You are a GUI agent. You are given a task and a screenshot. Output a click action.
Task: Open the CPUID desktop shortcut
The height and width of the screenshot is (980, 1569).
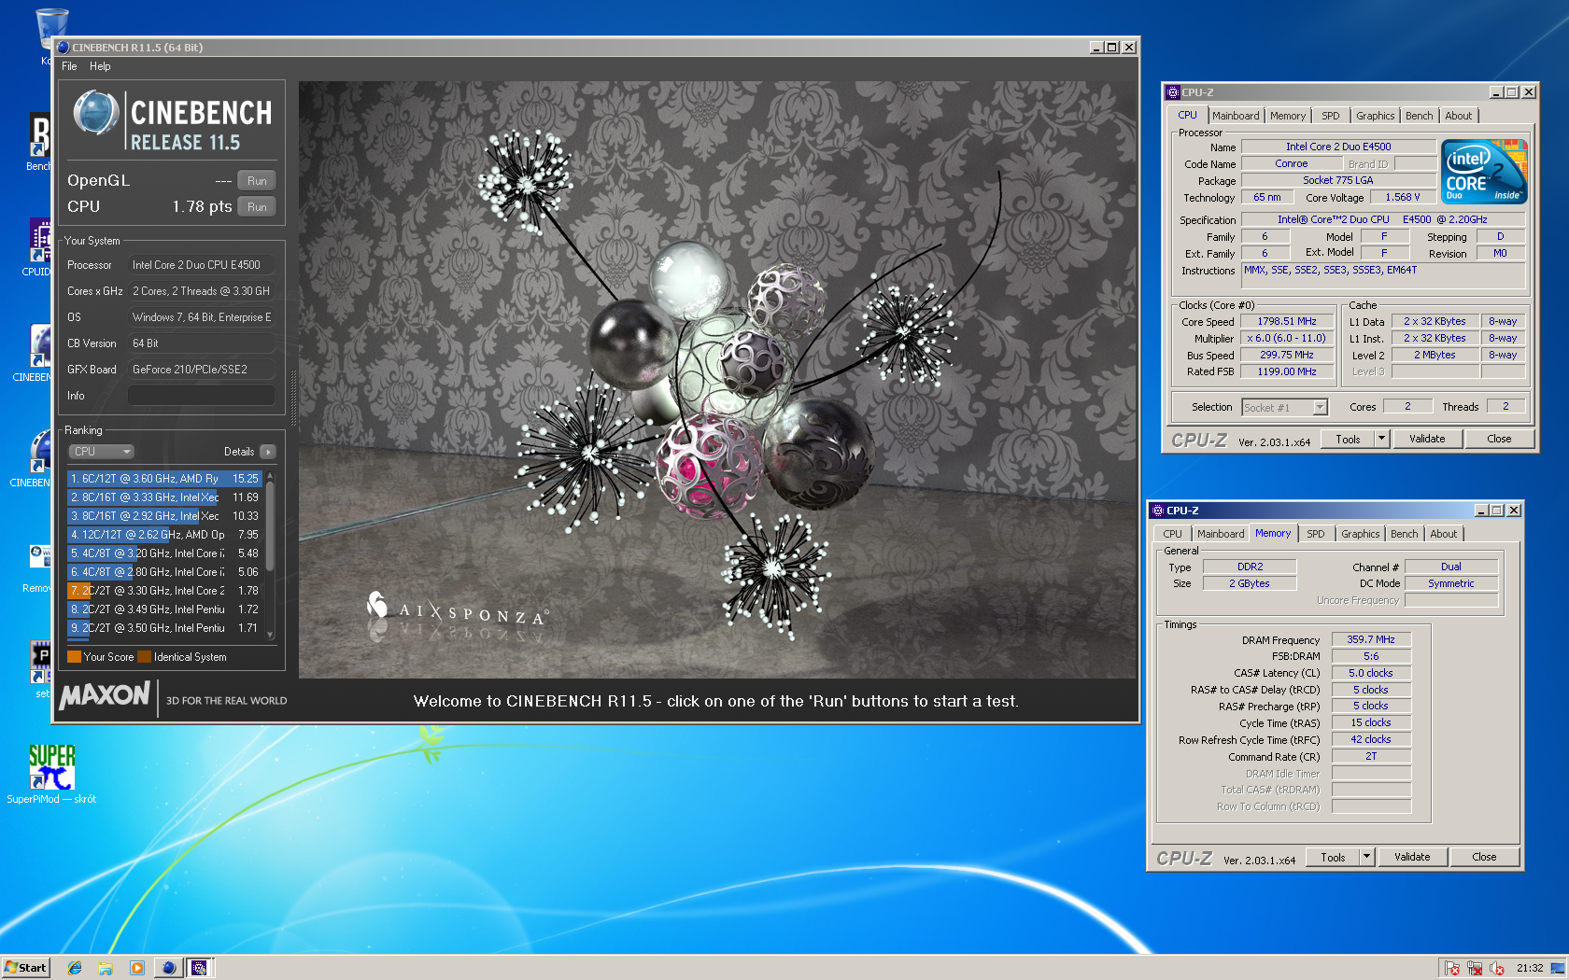[x=41, y=241]
